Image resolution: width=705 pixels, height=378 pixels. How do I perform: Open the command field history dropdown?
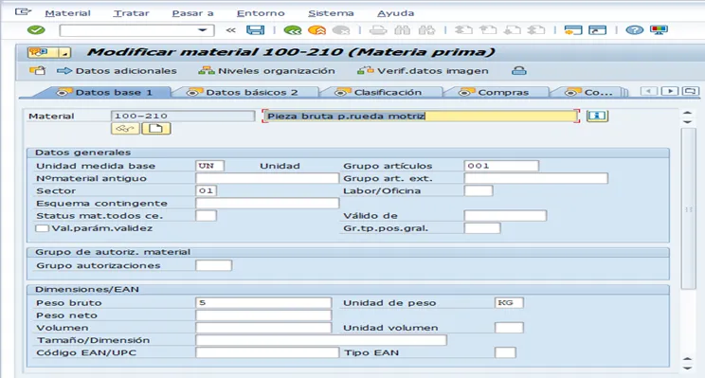click(203, 30)
